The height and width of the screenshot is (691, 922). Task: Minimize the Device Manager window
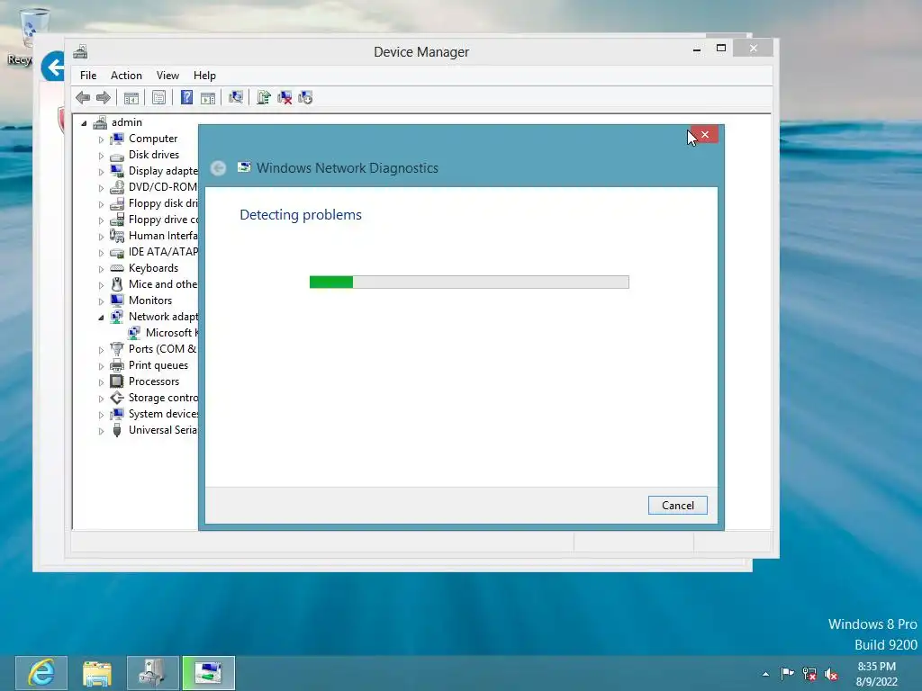[x=697, y=49]
